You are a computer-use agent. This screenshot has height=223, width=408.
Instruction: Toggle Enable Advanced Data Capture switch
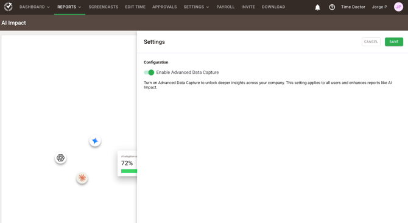[149, 73]
